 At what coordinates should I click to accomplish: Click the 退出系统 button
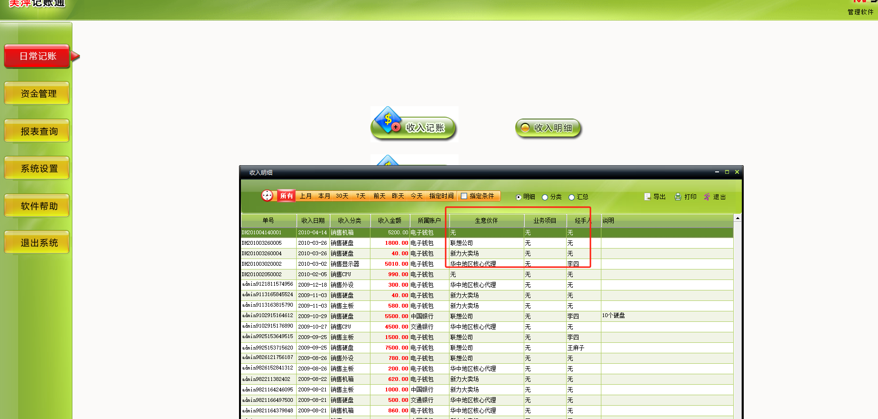point(37,243)
